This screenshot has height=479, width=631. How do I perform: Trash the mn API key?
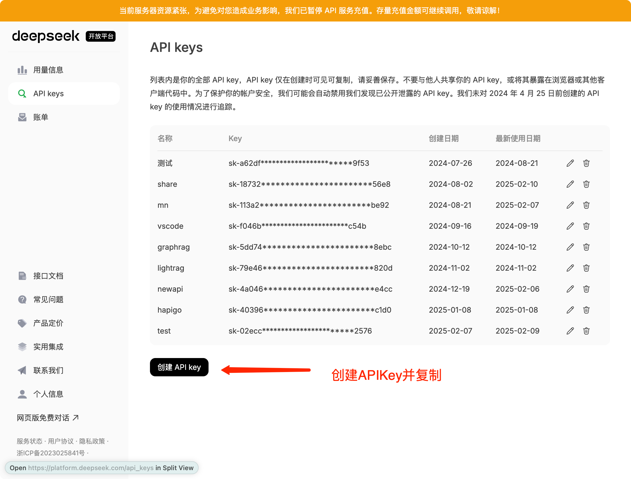[x=586, y=205]
